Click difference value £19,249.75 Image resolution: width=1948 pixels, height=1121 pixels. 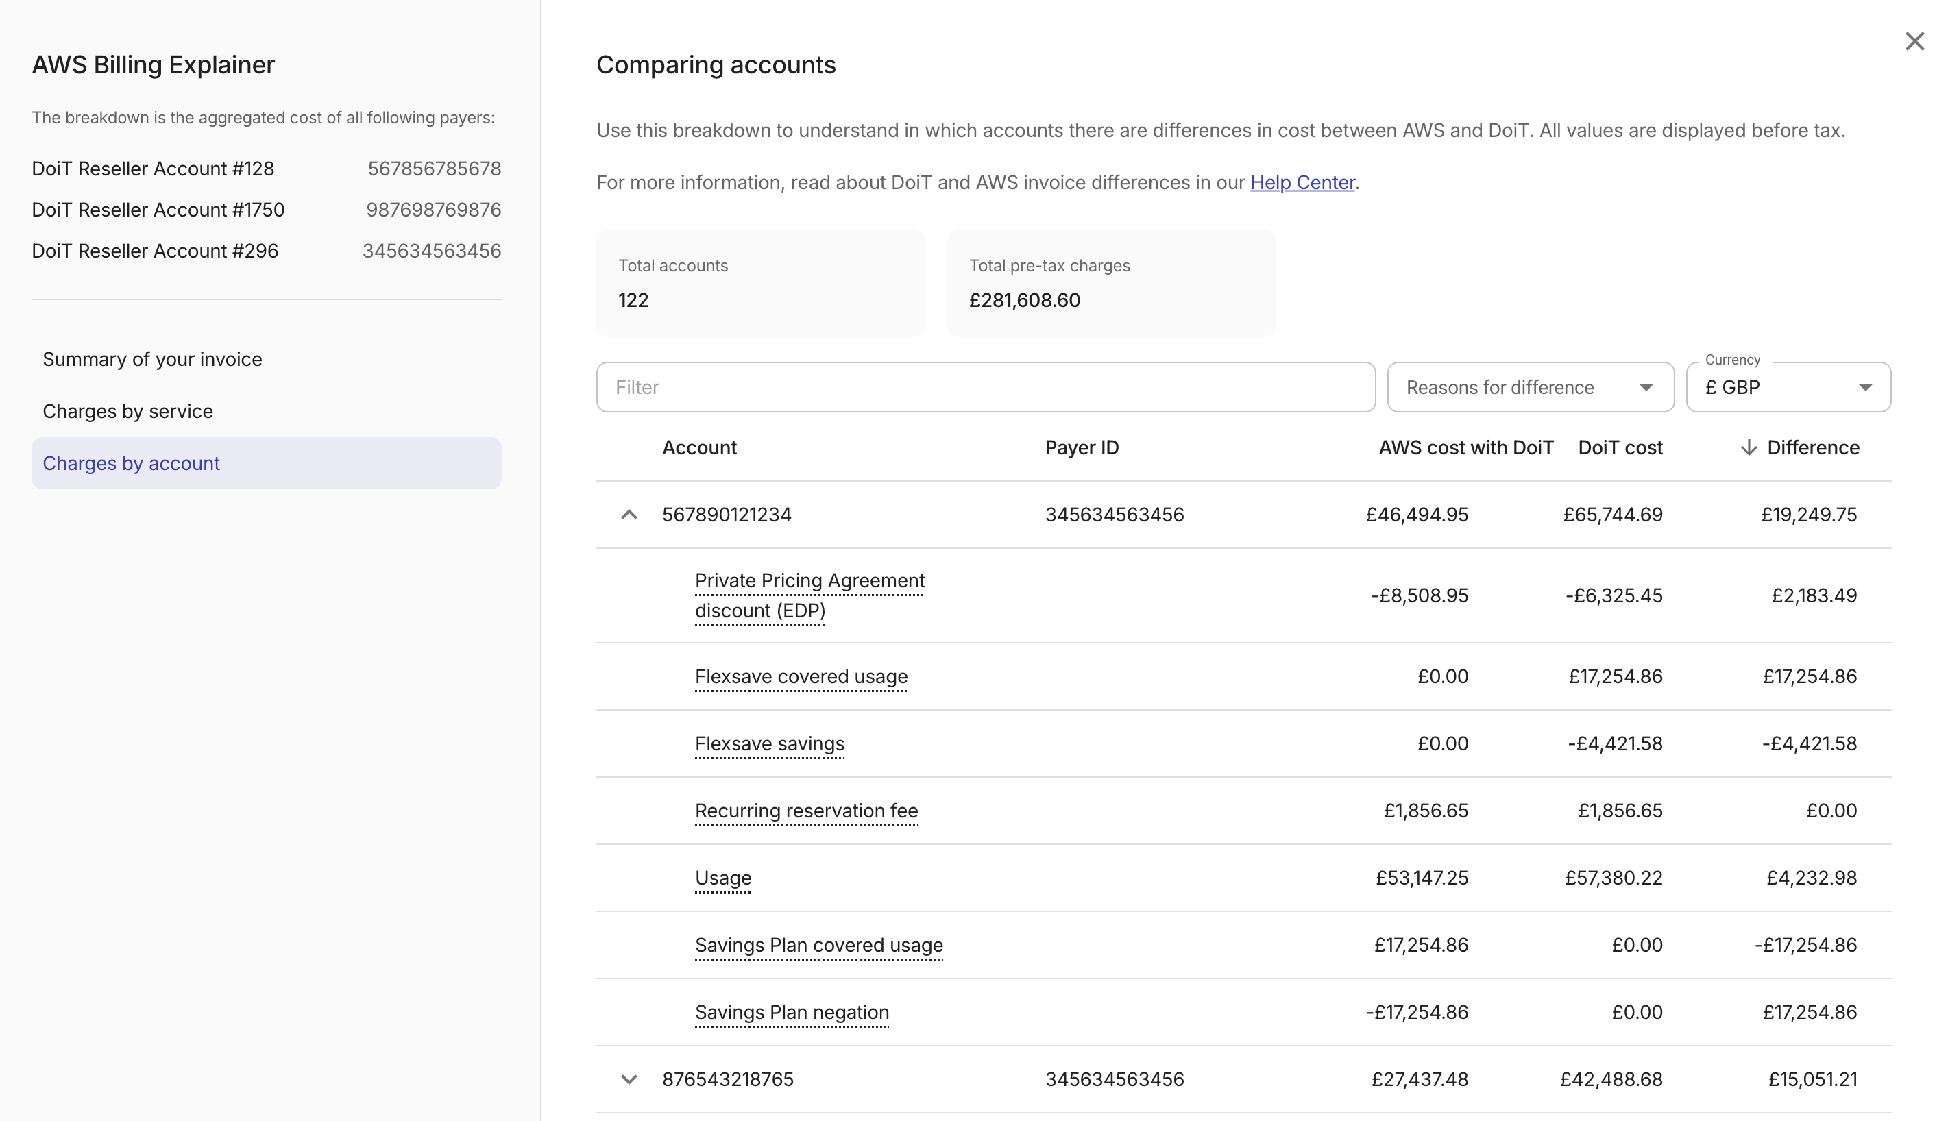pos(1809,515)
